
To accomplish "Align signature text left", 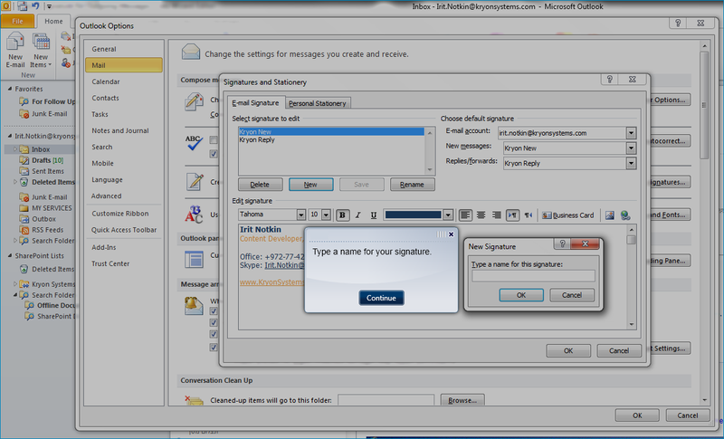I will coord(465,215).
